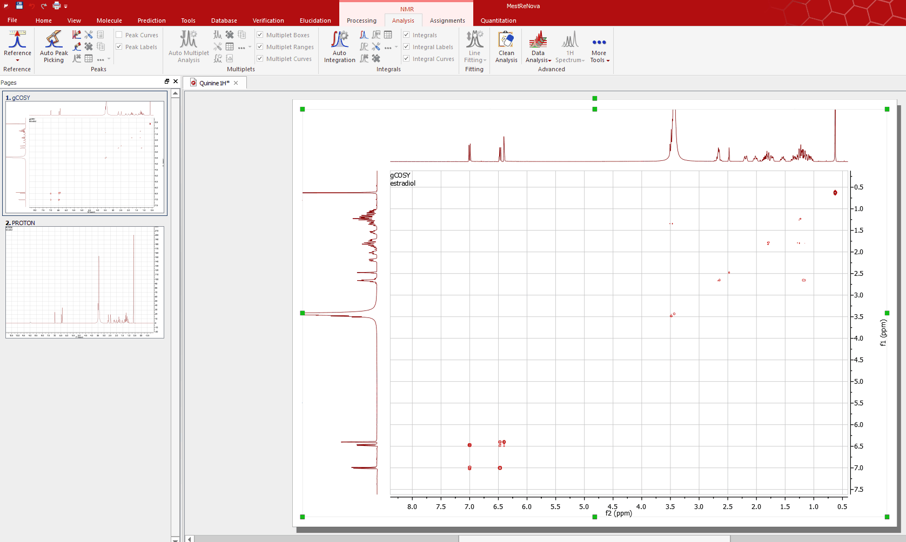Delete all multiplets with the Multiplets X icon

pyautogui.click(x=230, y=35)
